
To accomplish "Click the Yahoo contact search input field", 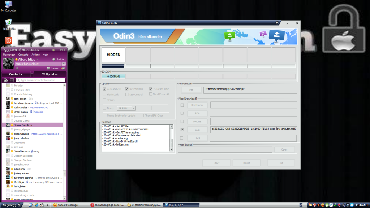I will pyautogui.click(x=40, y=80).
